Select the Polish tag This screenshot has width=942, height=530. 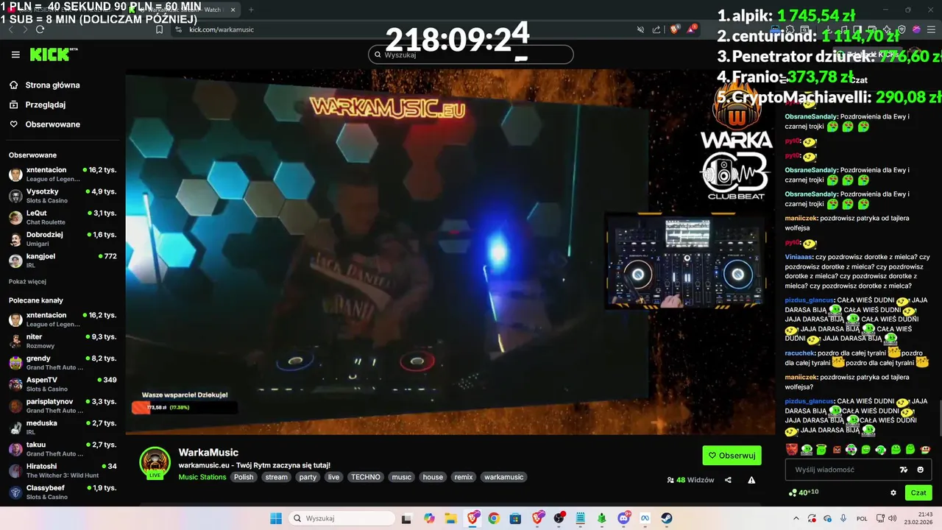pos(244,477)
